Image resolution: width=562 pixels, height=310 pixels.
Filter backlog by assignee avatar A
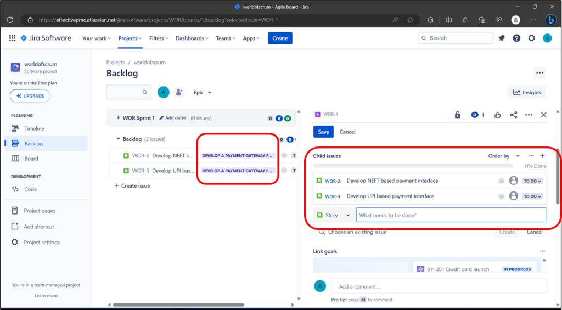pos(164,92)
